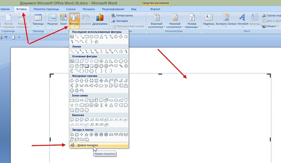Select the four-way arrow in Фигурные стрелки

tap(101, 81)
